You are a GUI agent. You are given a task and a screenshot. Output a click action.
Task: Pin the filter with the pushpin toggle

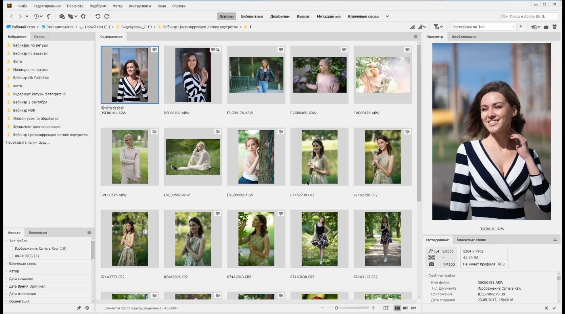pyautogui.click(x=79, y=308)
